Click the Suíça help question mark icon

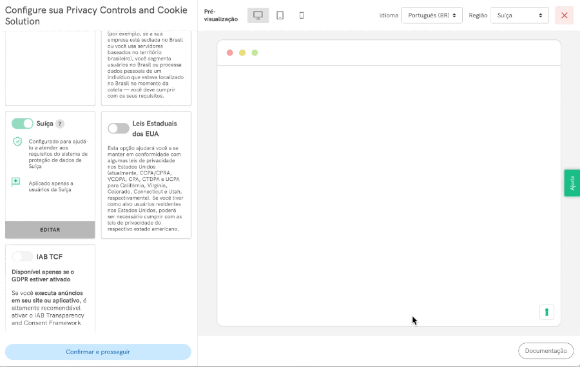[x=60, y=124]
